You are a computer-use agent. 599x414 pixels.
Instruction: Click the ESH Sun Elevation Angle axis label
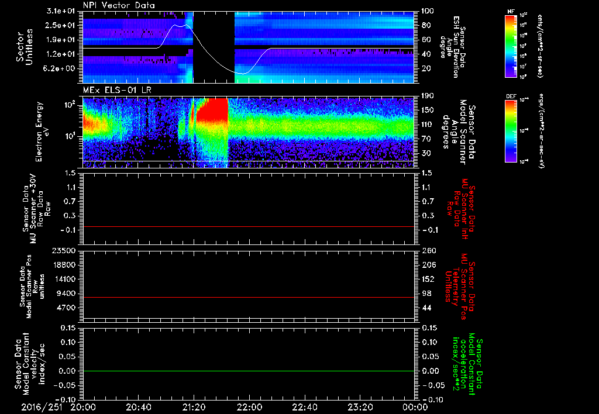[x=453, y=47]
